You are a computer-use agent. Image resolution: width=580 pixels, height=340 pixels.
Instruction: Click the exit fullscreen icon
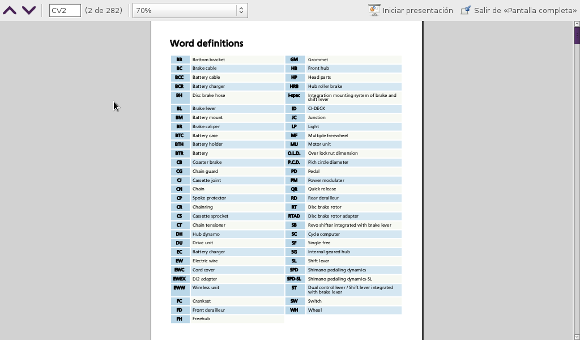pyautogui.click(x=466, y=10)
